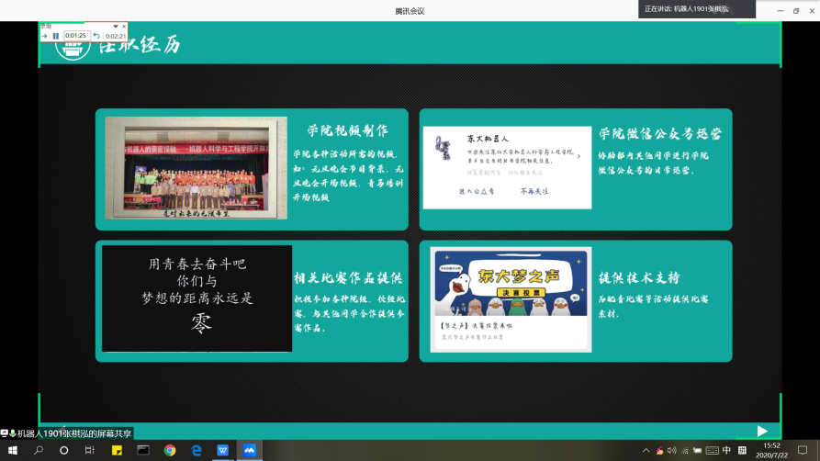Launch WPS Office from the taskbar

pyautogui.click(x=223, y=451)
